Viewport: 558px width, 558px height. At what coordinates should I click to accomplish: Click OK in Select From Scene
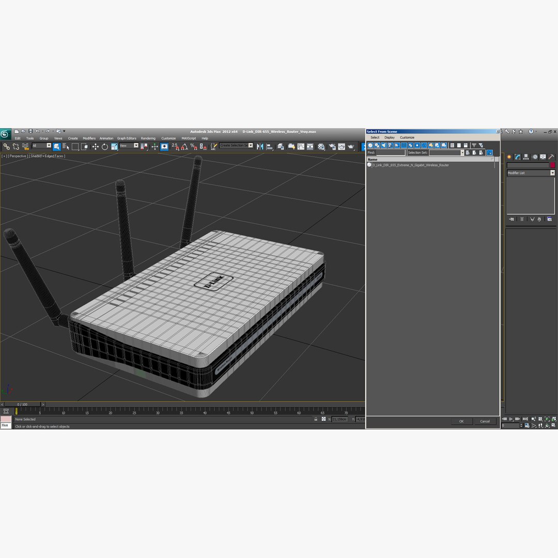(x=461, y=422)
